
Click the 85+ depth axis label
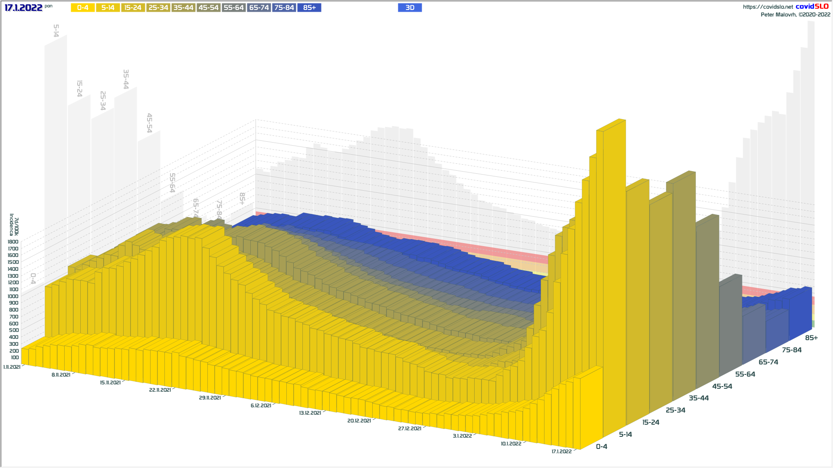point(811,338)
